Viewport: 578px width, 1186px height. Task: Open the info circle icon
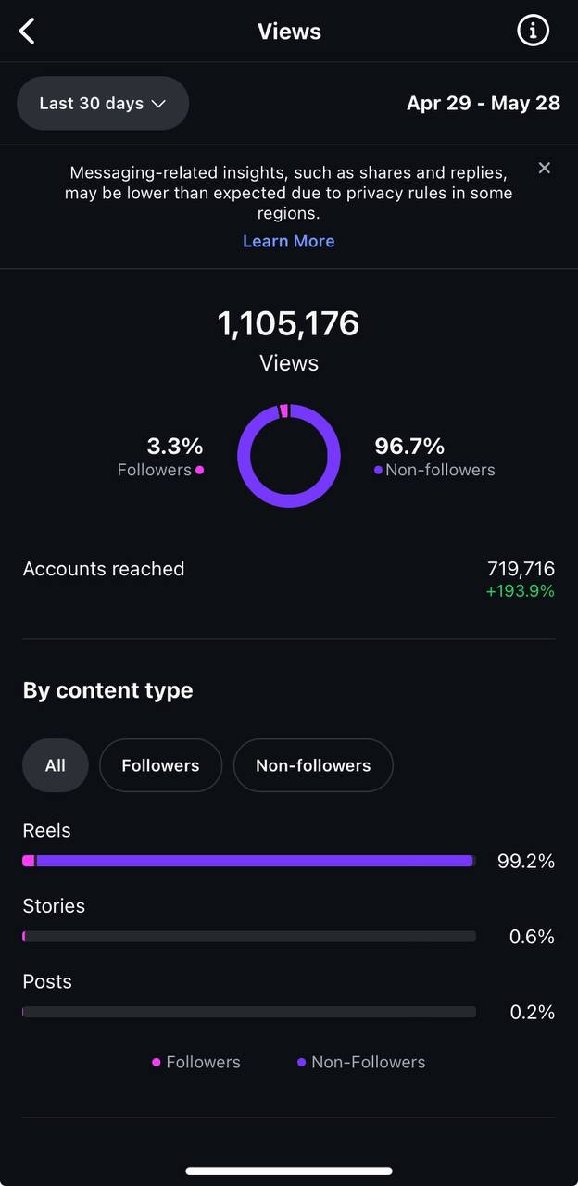pyautogui.click(x=533, y=31)
